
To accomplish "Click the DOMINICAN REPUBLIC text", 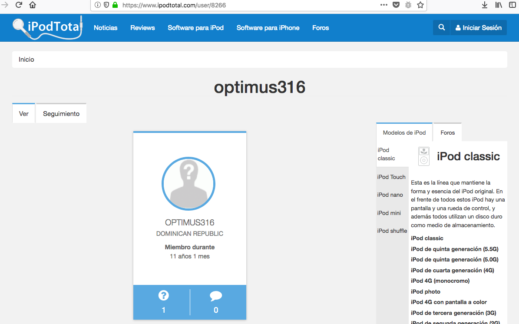I will click(x=190, y=234).
